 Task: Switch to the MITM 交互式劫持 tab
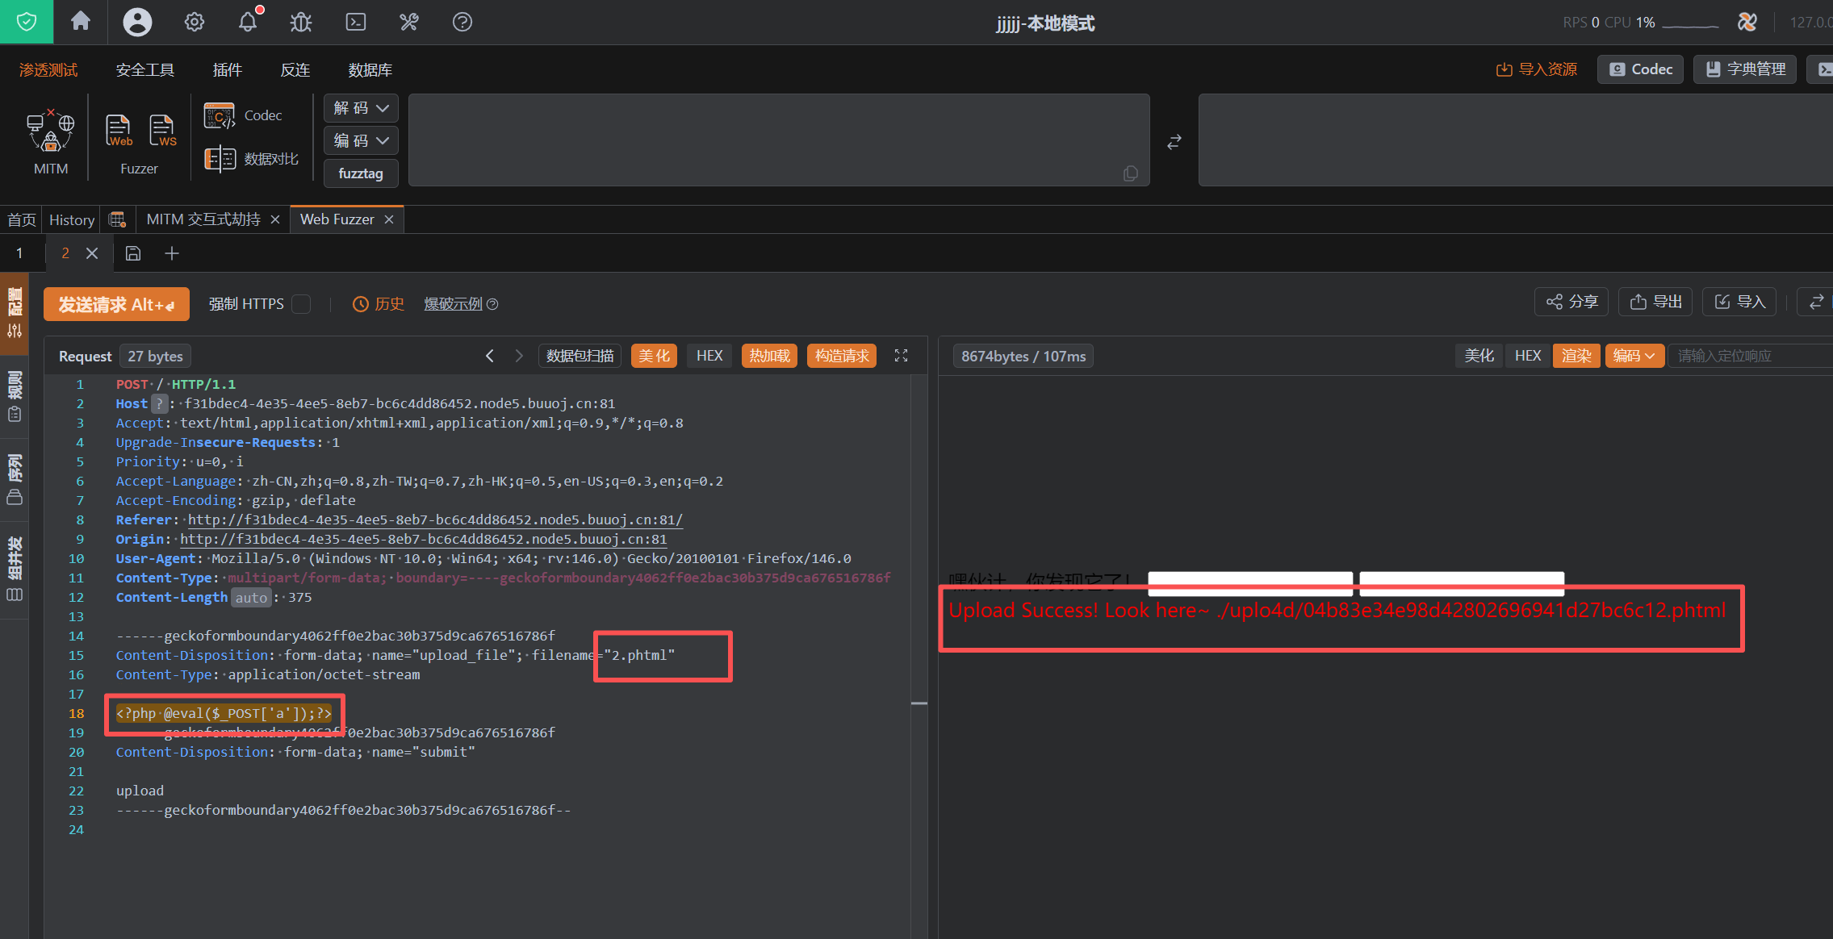point(203,219)
